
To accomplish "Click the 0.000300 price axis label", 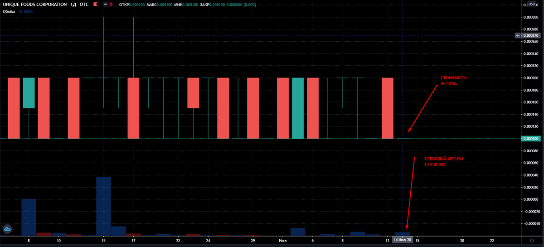I will [x=531, y=17].
